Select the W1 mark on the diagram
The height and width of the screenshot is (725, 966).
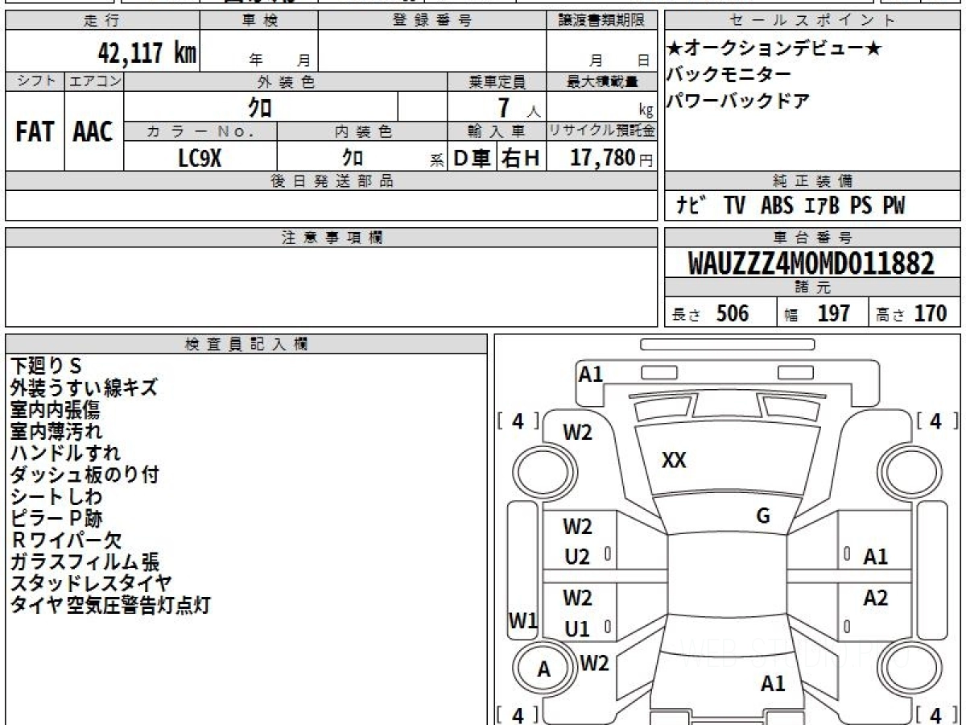coord(522,621)
